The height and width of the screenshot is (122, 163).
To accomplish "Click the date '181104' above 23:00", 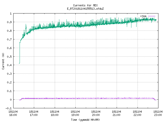I will (158, 112).
